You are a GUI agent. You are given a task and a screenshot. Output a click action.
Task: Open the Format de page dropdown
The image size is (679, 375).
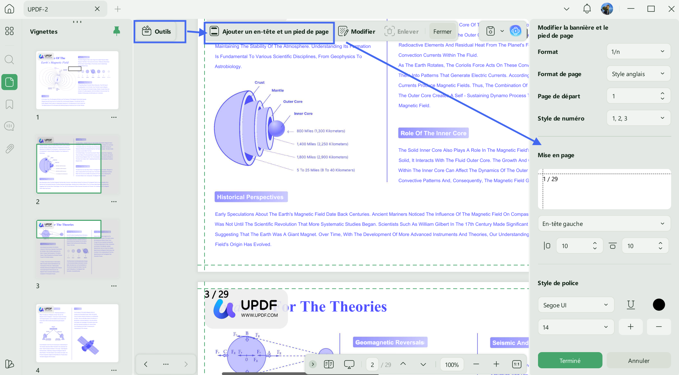pos(639,74)
